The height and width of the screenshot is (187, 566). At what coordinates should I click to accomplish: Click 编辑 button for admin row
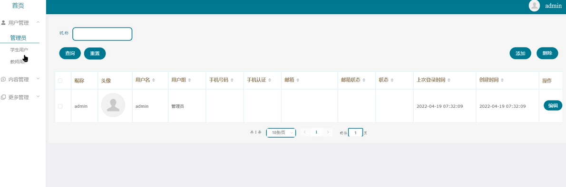[x=553, y=105]
